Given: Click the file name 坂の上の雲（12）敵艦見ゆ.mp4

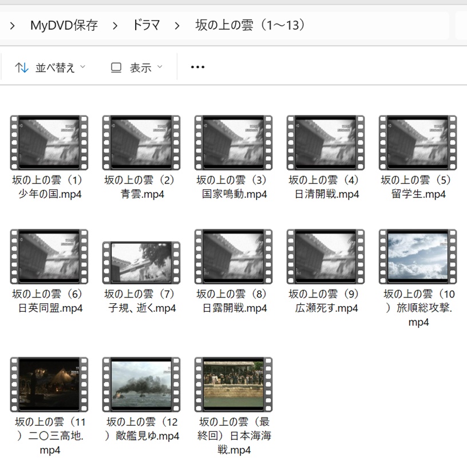Looking at the screenshot, I should [141, 429].
